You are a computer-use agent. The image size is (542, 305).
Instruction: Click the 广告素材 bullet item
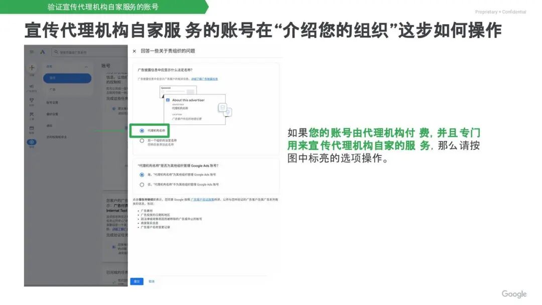[x=147, y=211]
